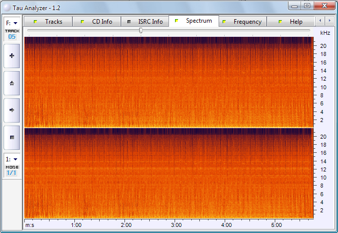Click the upper channel spectrogram
The width and height of the screenshot is (338, 233).
pos(167,82)
